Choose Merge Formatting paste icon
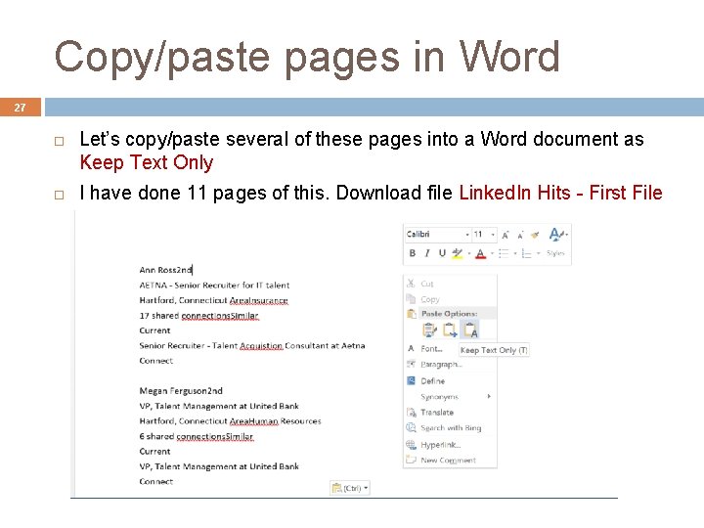This screenshot has width=704, height=528. point(450,330)
